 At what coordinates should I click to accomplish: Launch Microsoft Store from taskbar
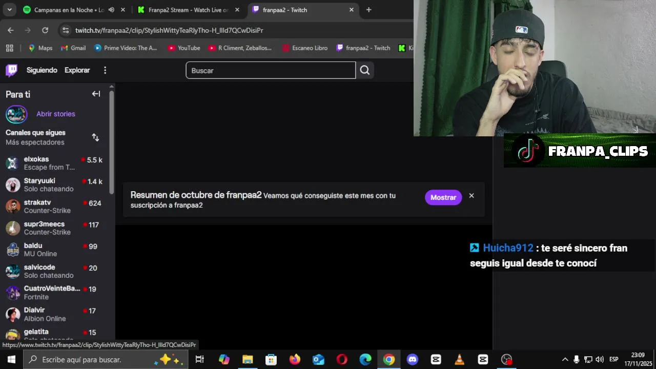pos(271,359)
